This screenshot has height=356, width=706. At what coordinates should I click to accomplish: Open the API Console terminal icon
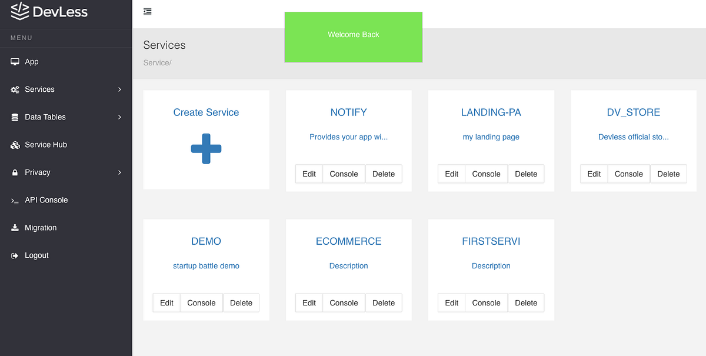15,199
